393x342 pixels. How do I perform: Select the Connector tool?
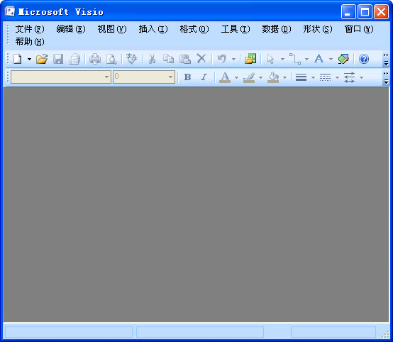295,59
